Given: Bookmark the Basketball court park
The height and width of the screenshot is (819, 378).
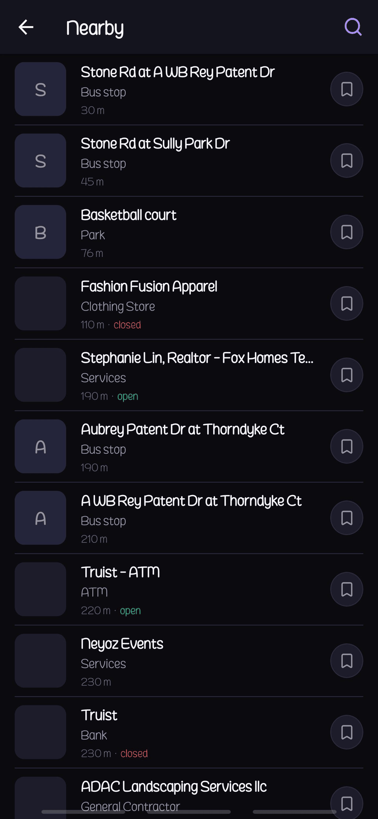Looking at the screenshot, I should pyautogui.click(x=346, y=232).
